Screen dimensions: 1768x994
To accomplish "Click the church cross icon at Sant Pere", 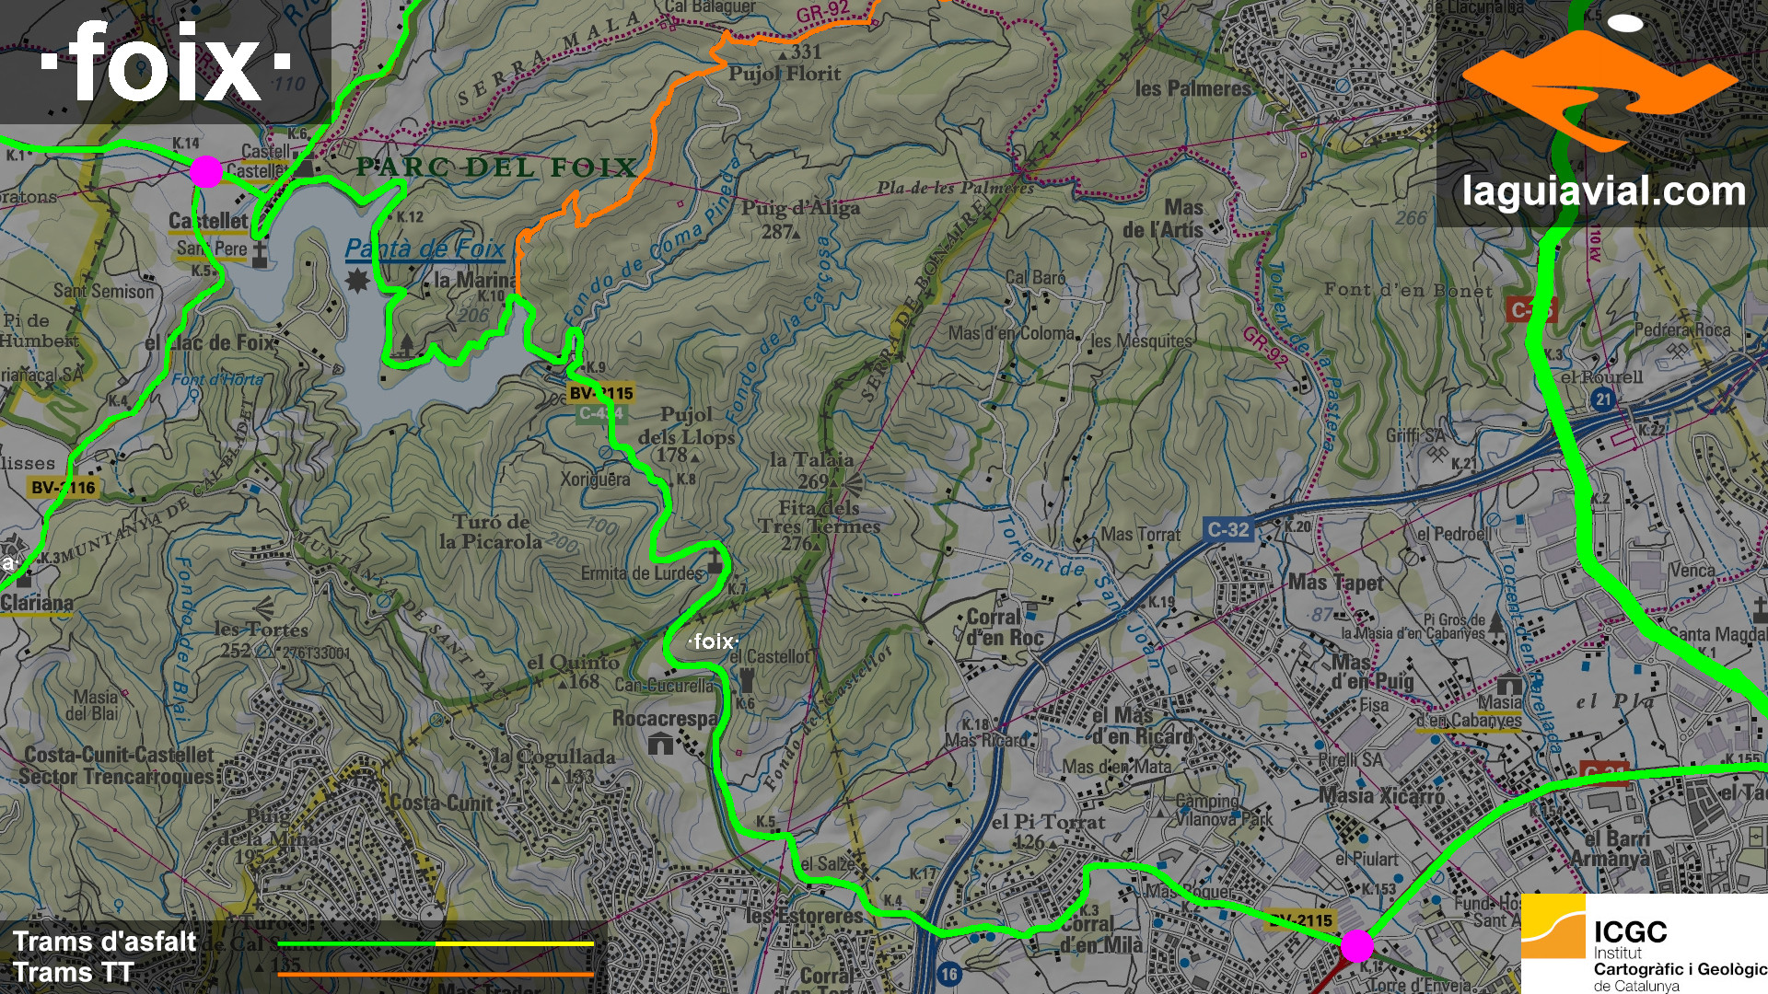I will (260, 255).
